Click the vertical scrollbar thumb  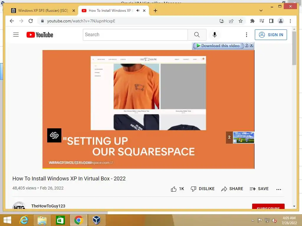294,48
